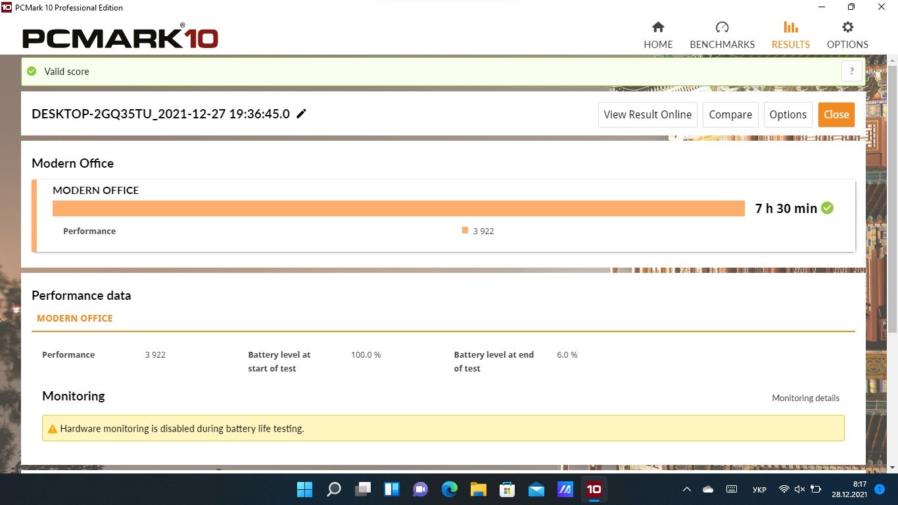Click the orange Modern Office battery bar
898x505 pixels.
[398, 208]
